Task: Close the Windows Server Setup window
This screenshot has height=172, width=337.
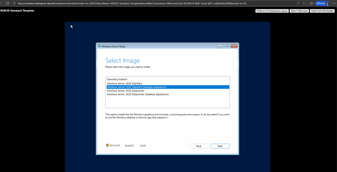Action: (x=234, y=46)
